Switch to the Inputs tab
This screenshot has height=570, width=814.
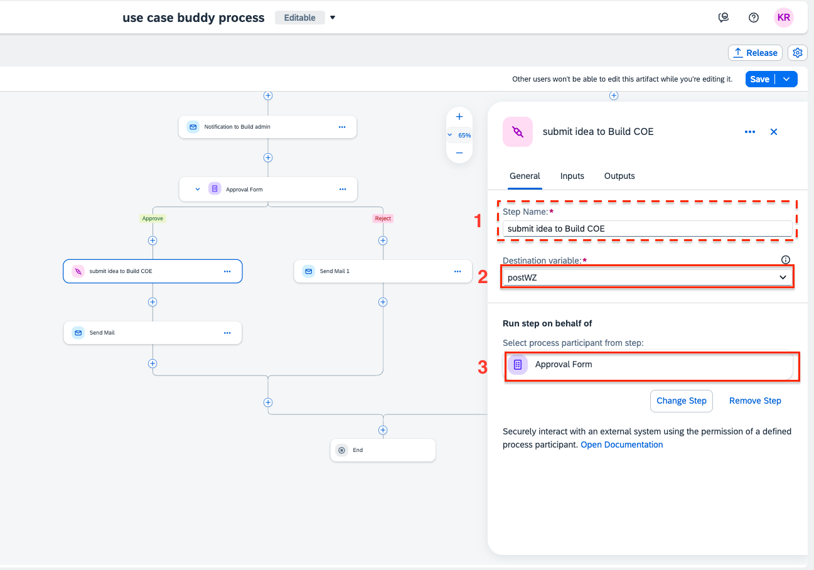click(572, 176)
